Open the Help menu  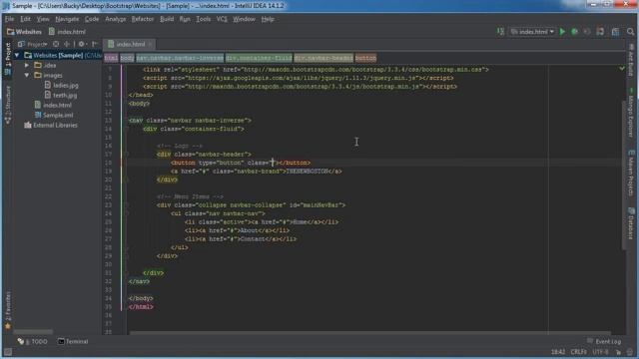268,19
